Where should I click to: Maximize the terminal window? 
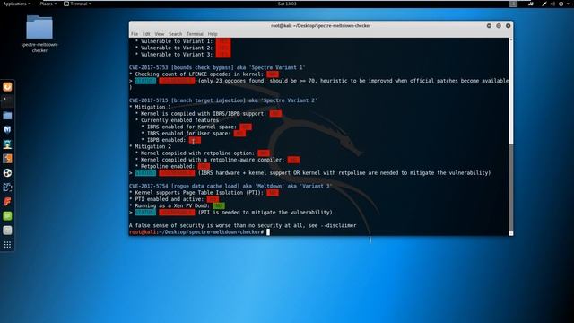[x=499, y=26]
